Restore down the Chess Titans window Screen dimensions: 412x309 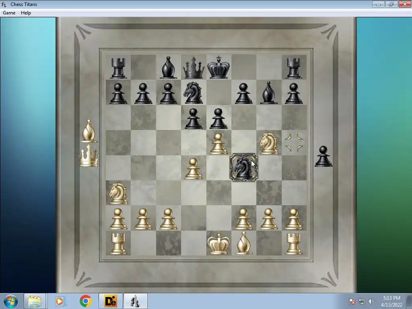tap(391, 4)
